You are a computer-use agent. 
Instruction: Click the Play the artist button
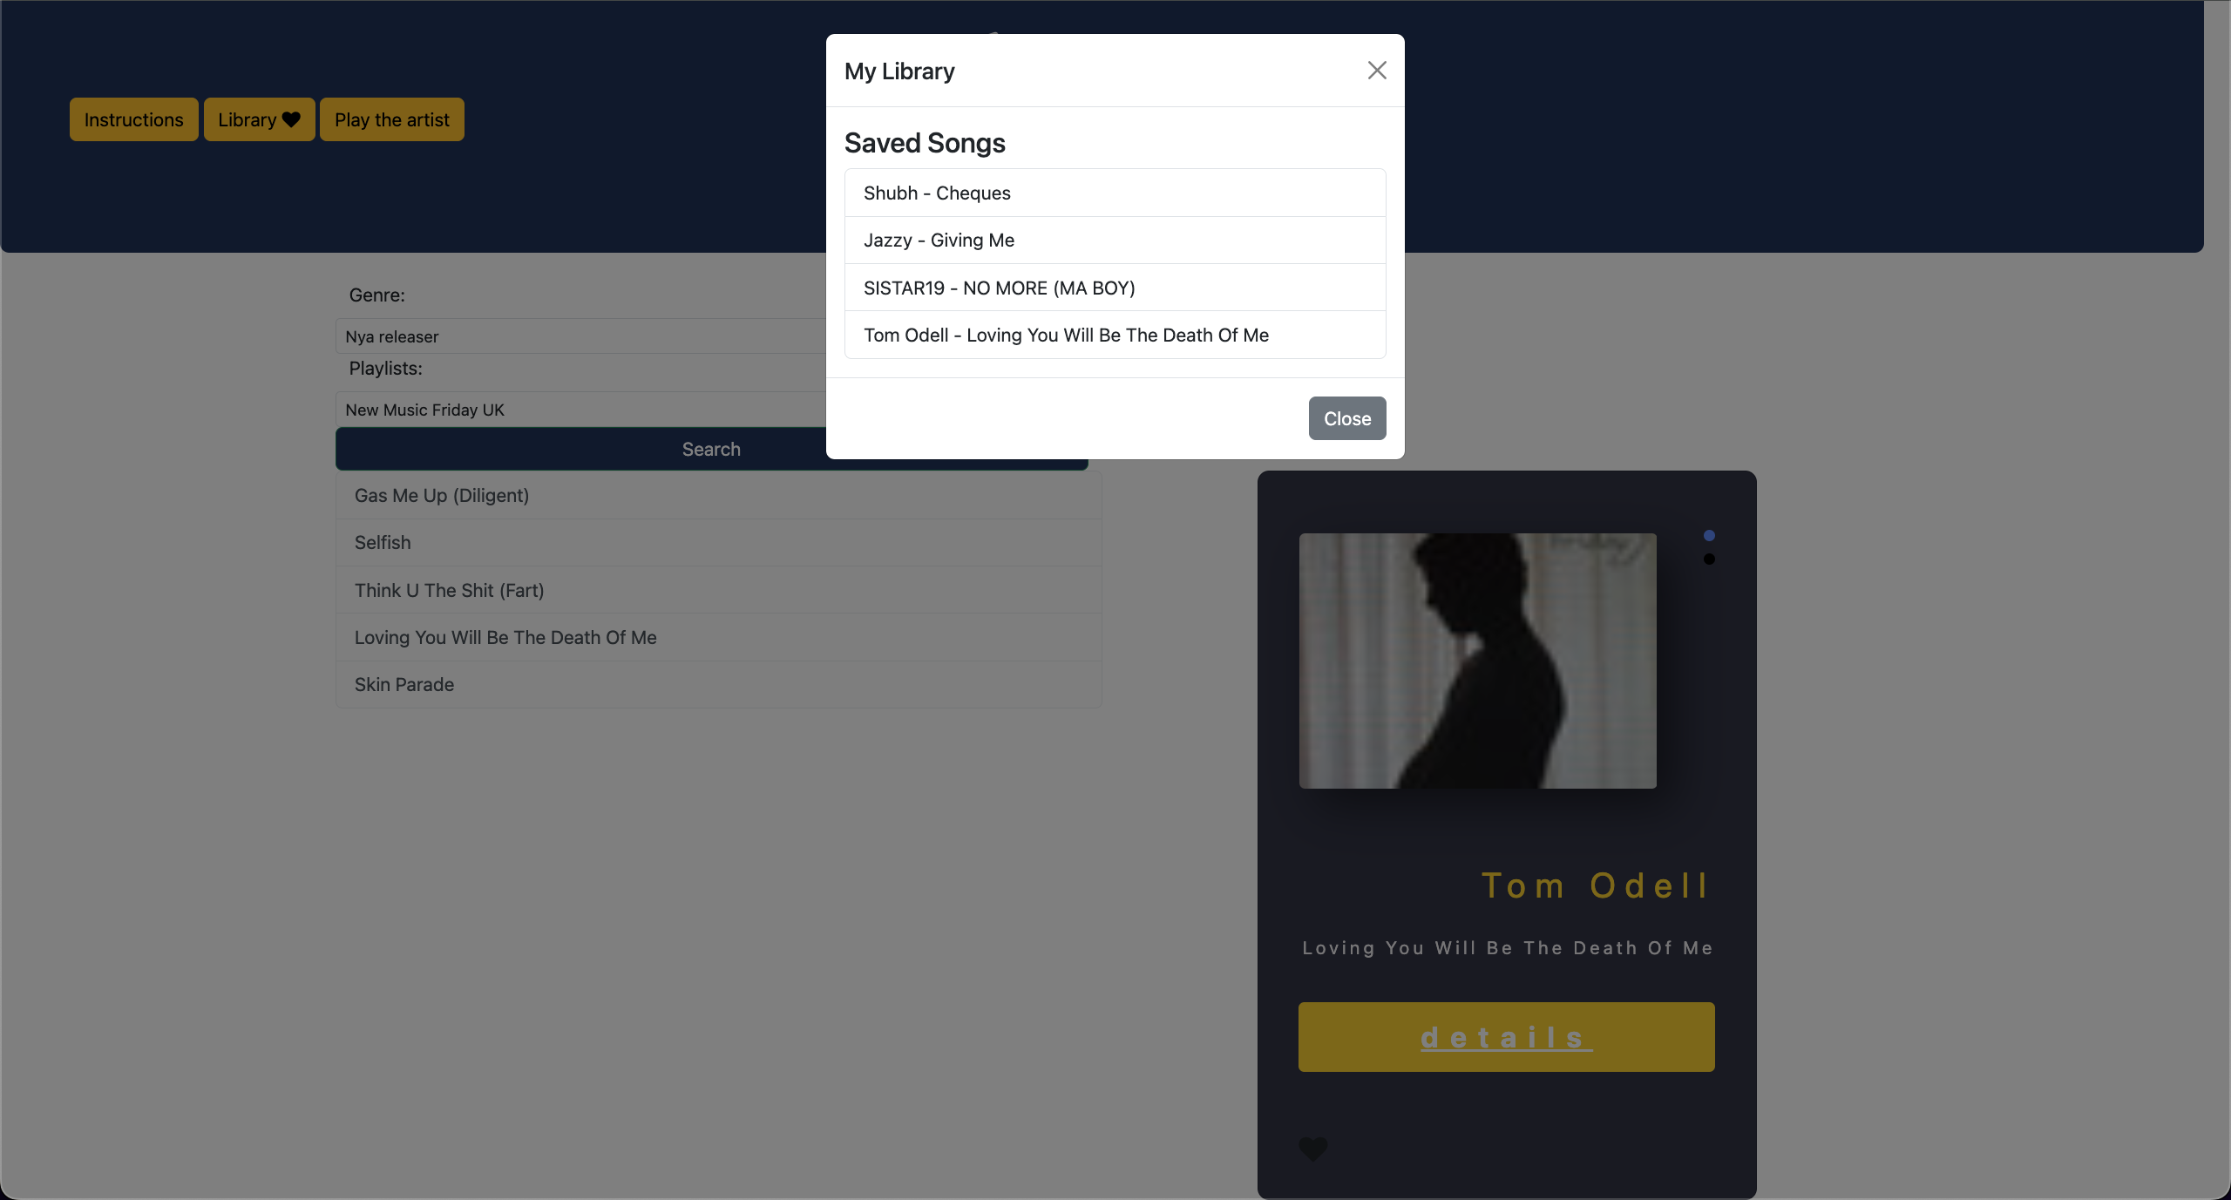pyautogui.click(x=391, y=119)
